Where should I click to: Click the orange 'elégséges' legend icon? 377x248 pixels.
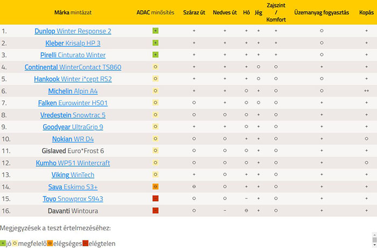[50, 243]
